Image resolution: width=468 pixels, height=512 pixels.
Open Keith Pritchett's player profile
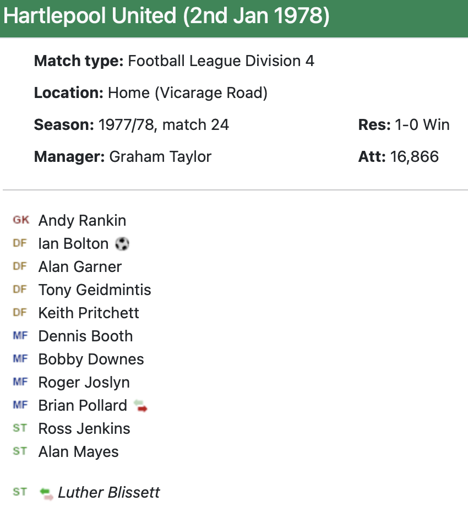click(89, 313)
